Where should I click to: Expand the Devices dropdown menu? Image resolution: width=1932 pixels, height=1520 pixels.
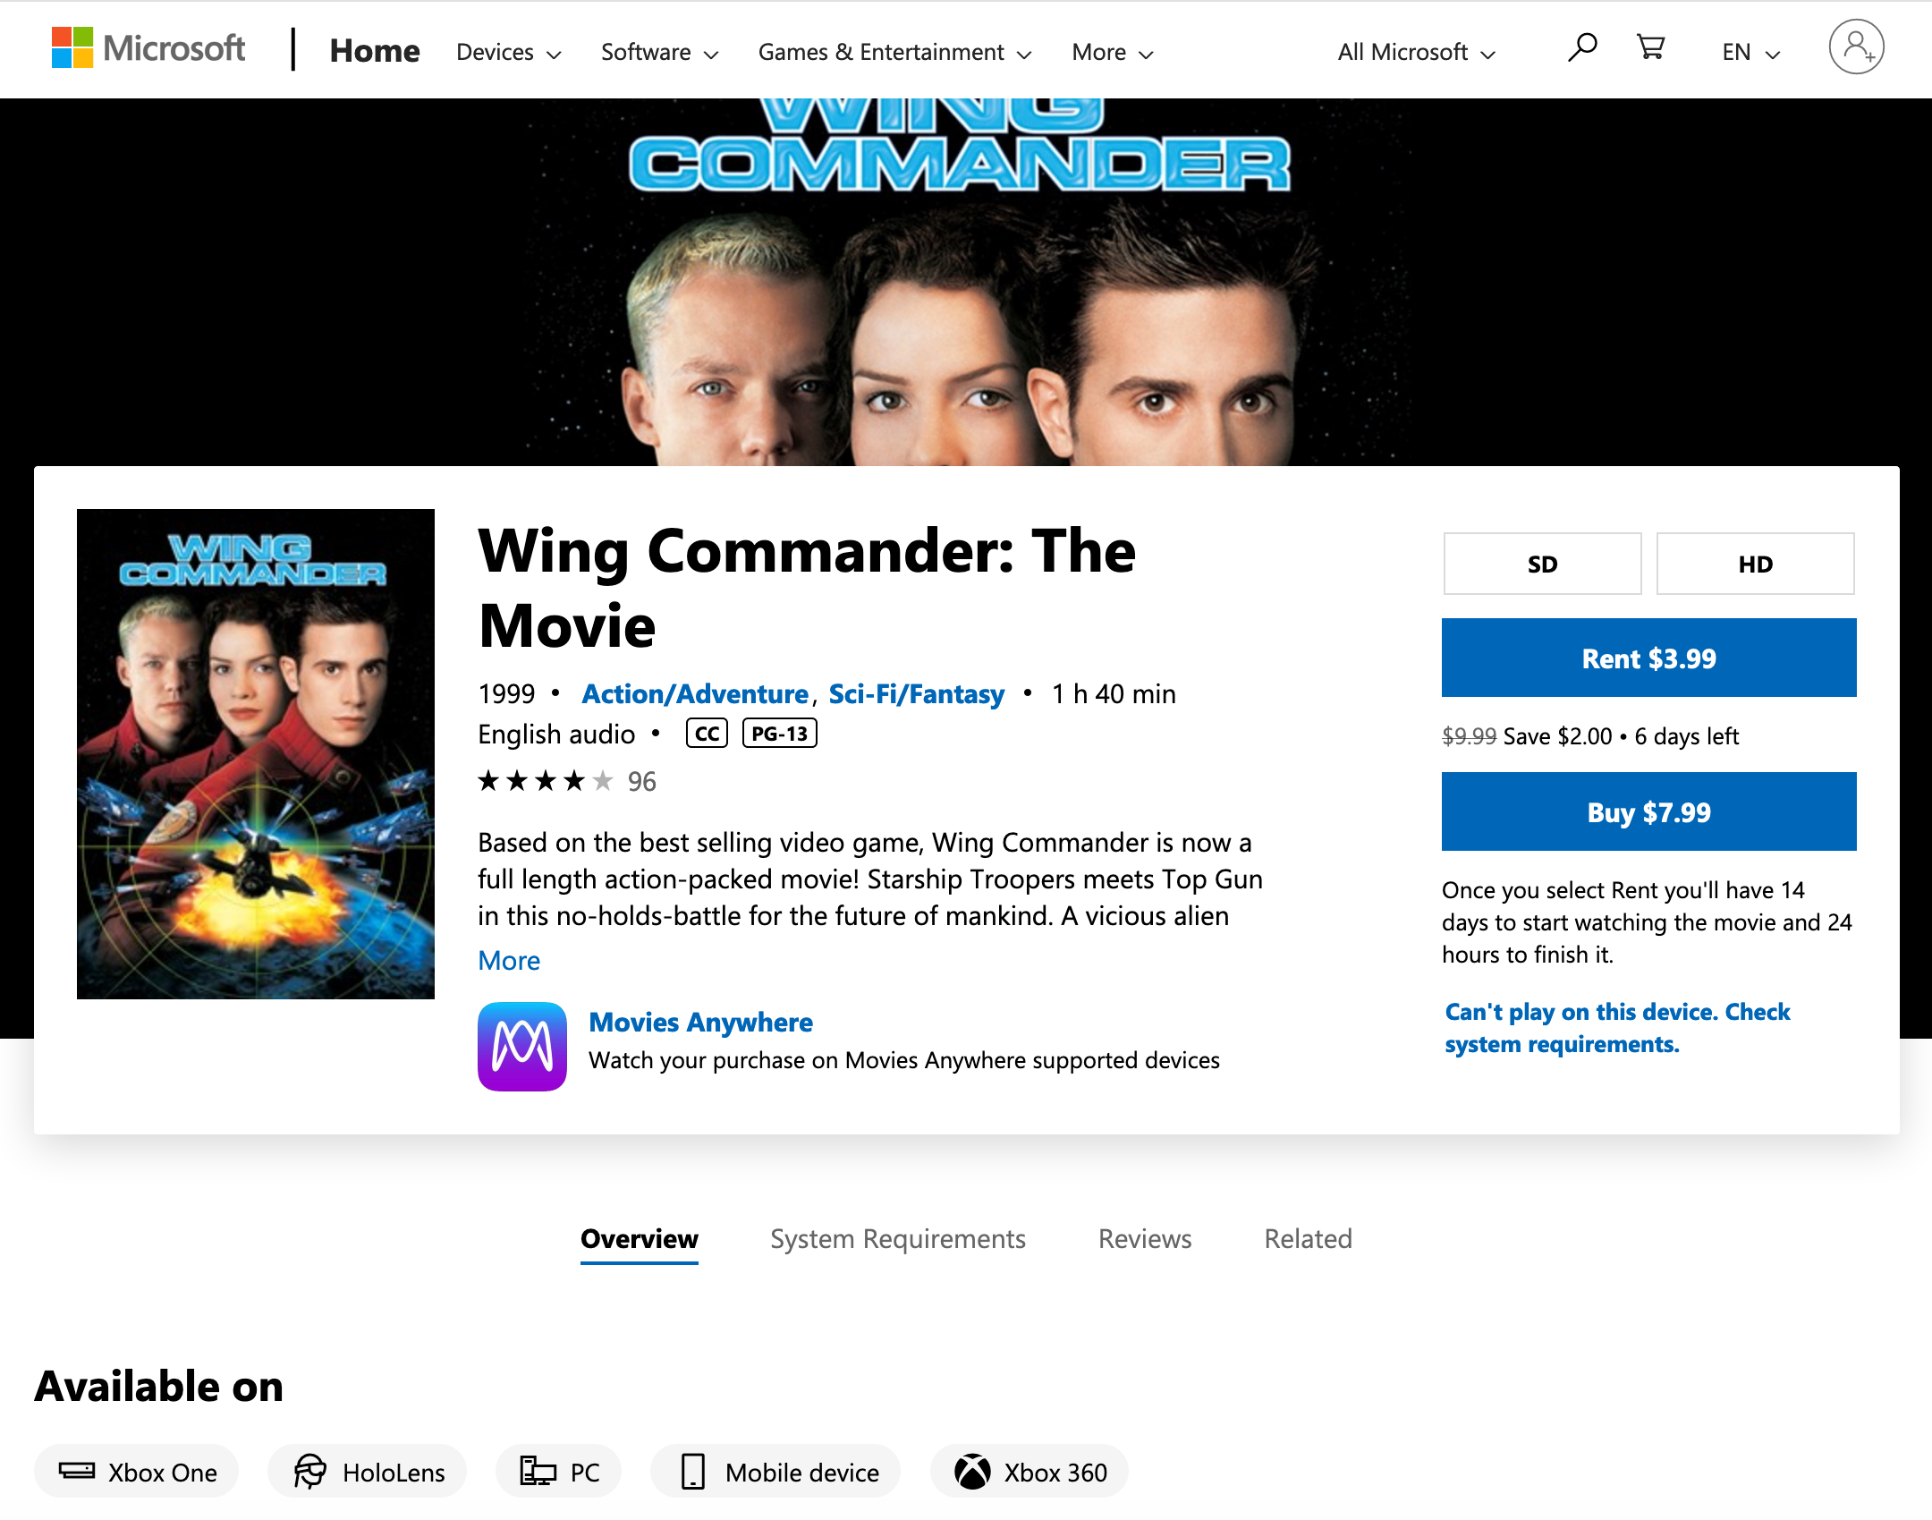coord(509,53)
